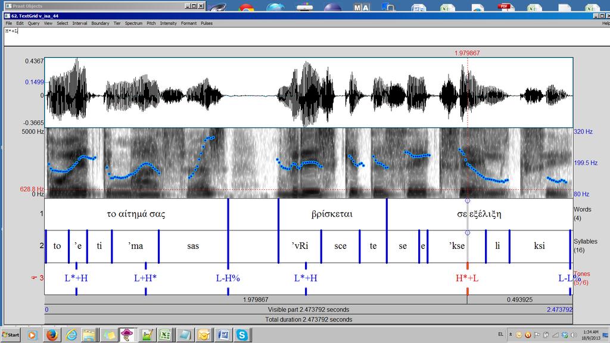Screen dimensions: 610x343
Task: Select the syllable interval 'te'
Action: (373, 246)
